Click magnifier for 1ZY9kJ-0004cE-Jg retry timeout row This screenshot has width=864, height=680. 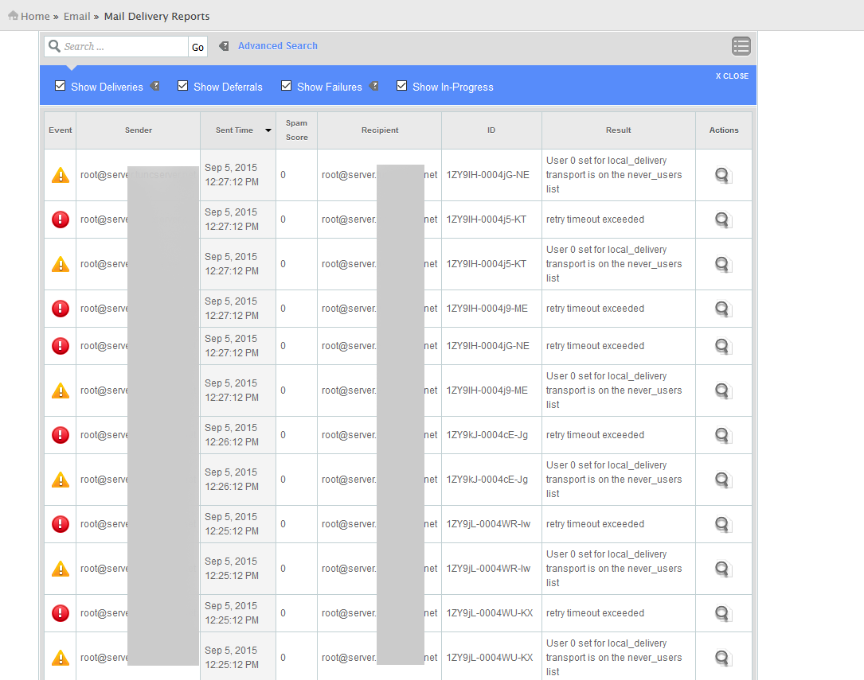pos(722,436)
